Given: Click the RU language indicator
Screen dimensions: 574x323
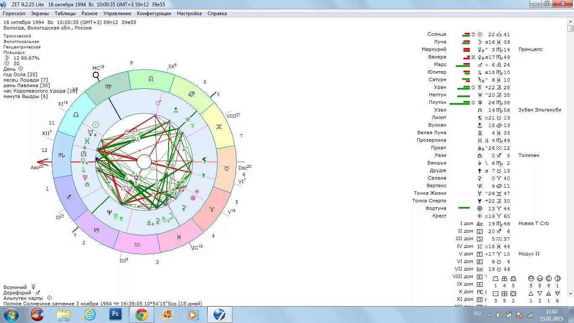Looking at the screenshot, I should pyautogui.click(x=477, y=313).
